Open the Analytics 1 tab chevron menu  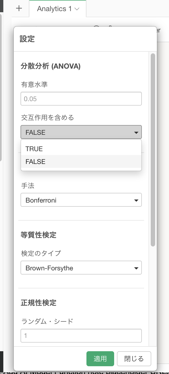click(x=77, y=9)
